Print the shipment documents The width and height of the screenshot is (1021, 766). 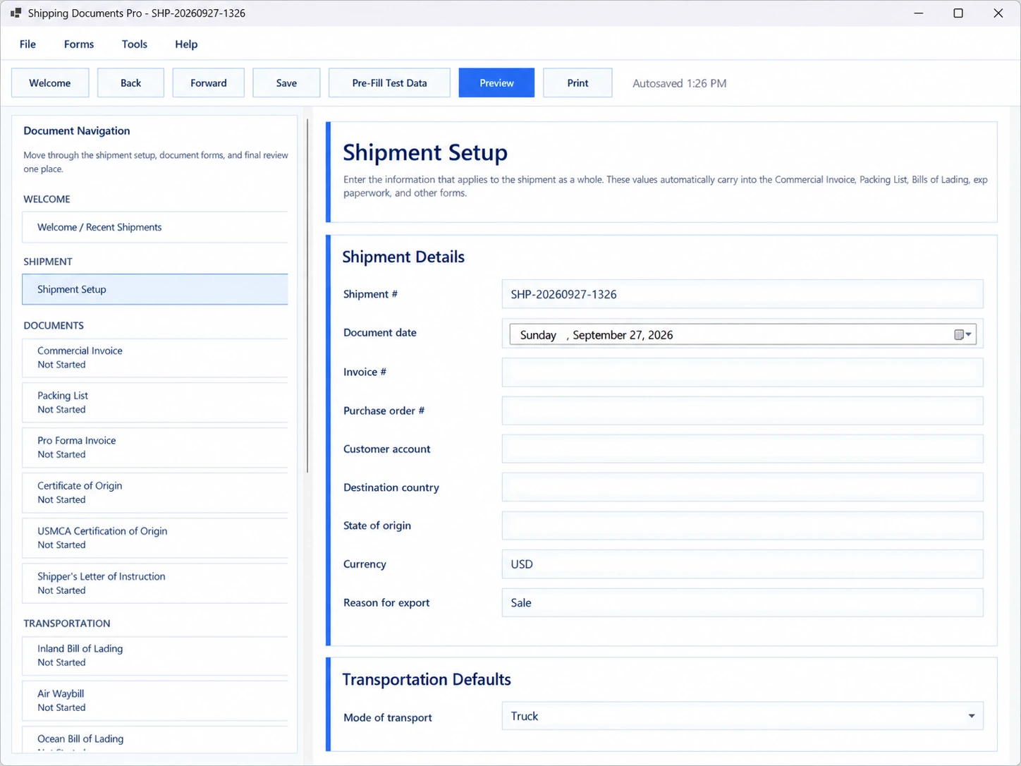click(577, 83)
